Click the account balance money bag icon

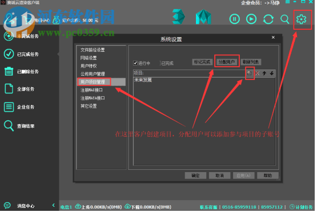tap(56, 20)
